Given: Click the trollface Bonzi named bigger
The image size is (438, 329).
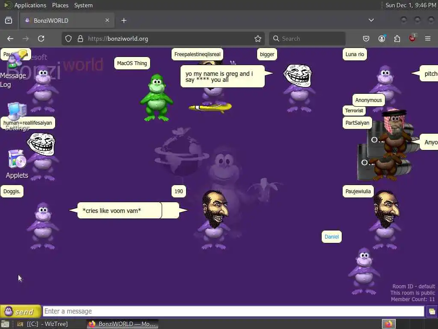Looking at the screenshot, I should tap(299, 88).
